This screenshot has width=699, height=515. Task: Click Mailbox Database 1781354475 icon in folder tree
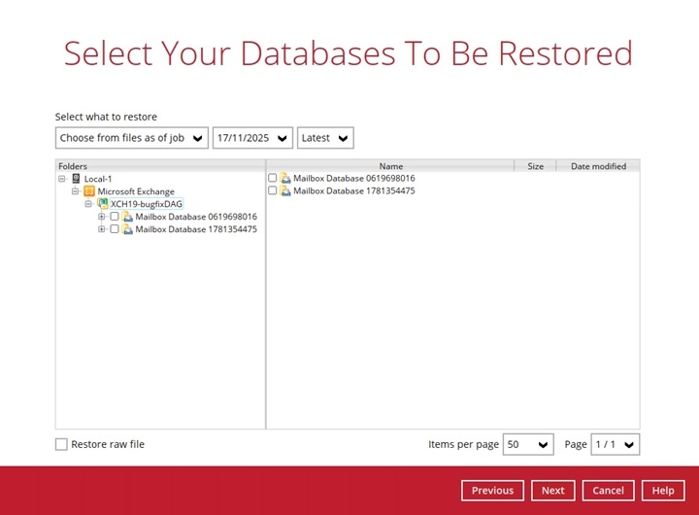(x=127, y=229)
